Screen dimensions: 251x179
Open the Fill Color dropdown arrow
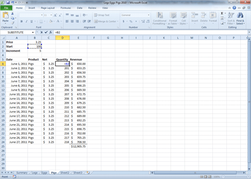(54, 21)
